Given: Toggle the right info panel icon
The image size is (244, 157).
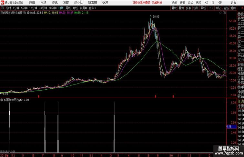Looking at the screenshot, I should 224,13.
